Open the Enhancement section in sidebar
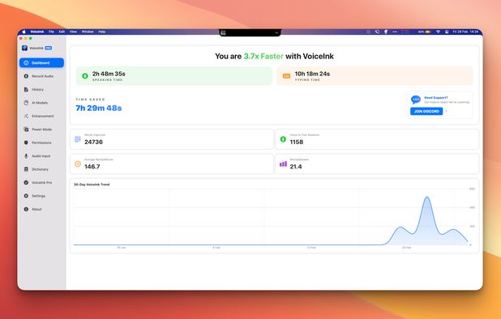This screenshot has width=501, height=319. point(41,116)
